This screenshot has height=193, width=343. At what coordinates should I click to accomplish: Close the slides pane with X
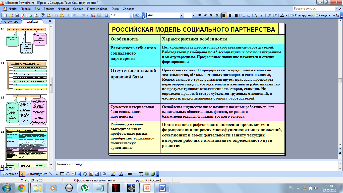(50, 21)
